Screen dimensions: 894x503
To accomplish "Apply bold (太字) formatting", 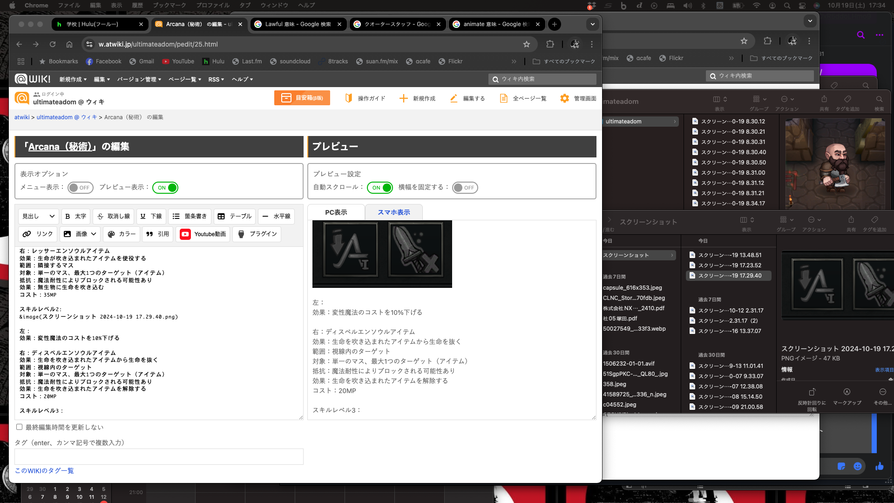I will 75,216.
